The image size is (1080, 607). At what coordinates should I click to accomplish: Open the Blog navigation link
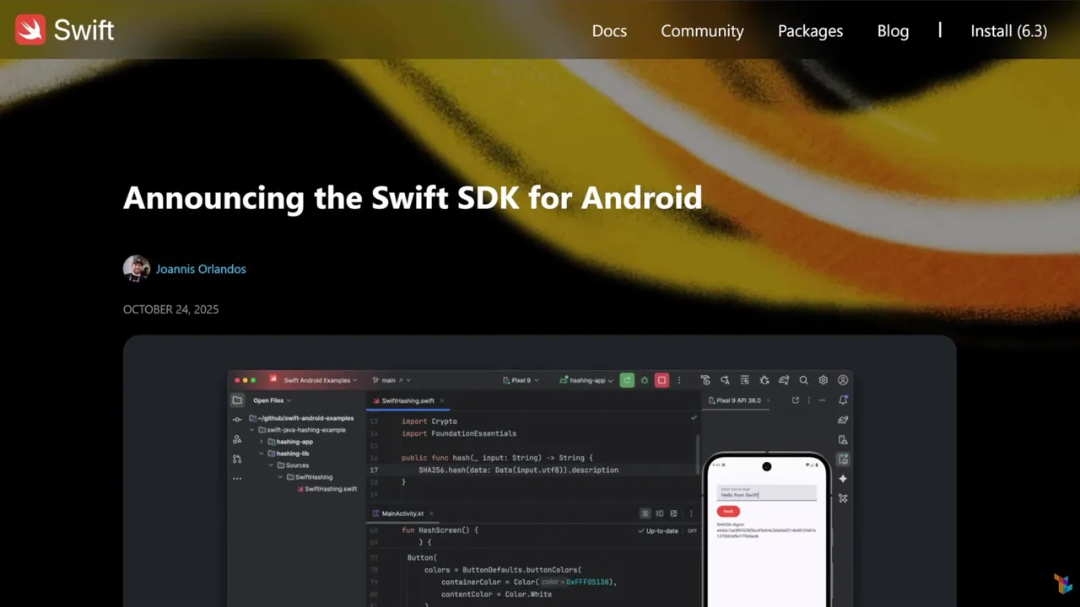(893, 31)
